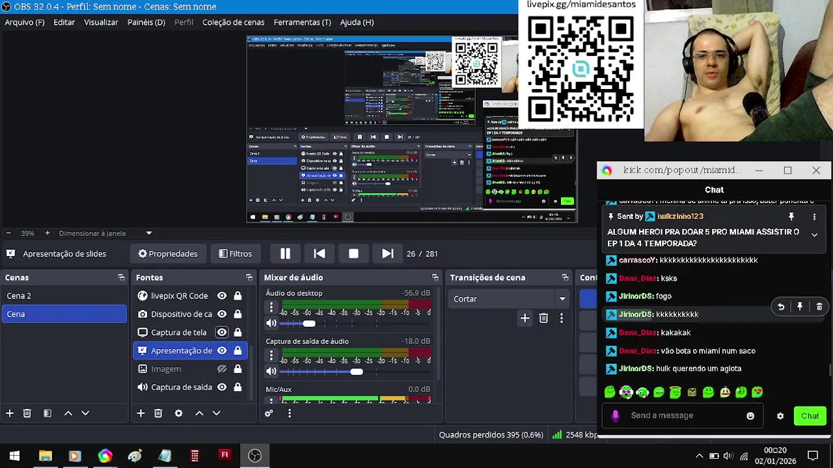Unlock the Imagem source
This screenshot has height=468, width=833.
pyautogui.click(x=238, y=369)
